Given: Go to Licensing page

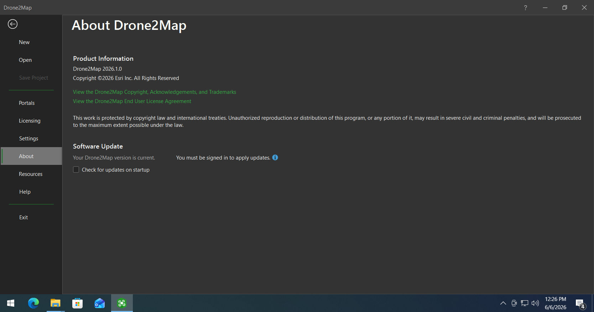Looking at the screenshot, I should (x=30, y=121).
